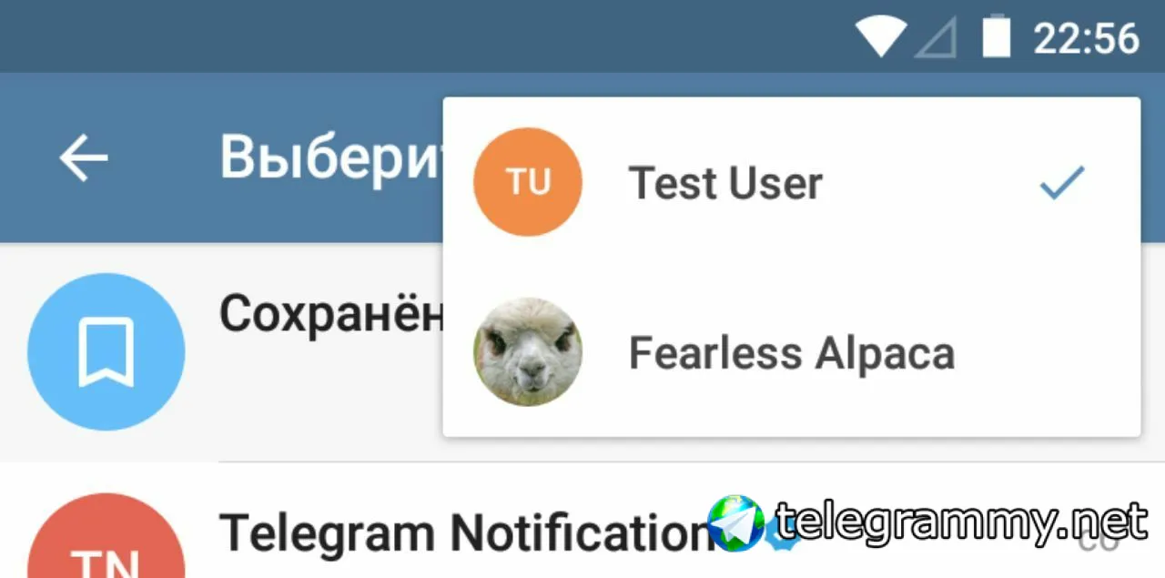Viewport: 1165px width, 578px height.
Task: Open the Saved Messages bookmark icon
Action: 106,351
